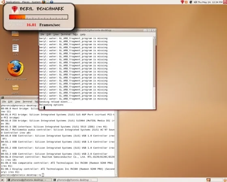Image resolution: width=227 pixels, height=182 pixels.
Task: Click back terminal scrollbar down arrow
Action: 116,175
